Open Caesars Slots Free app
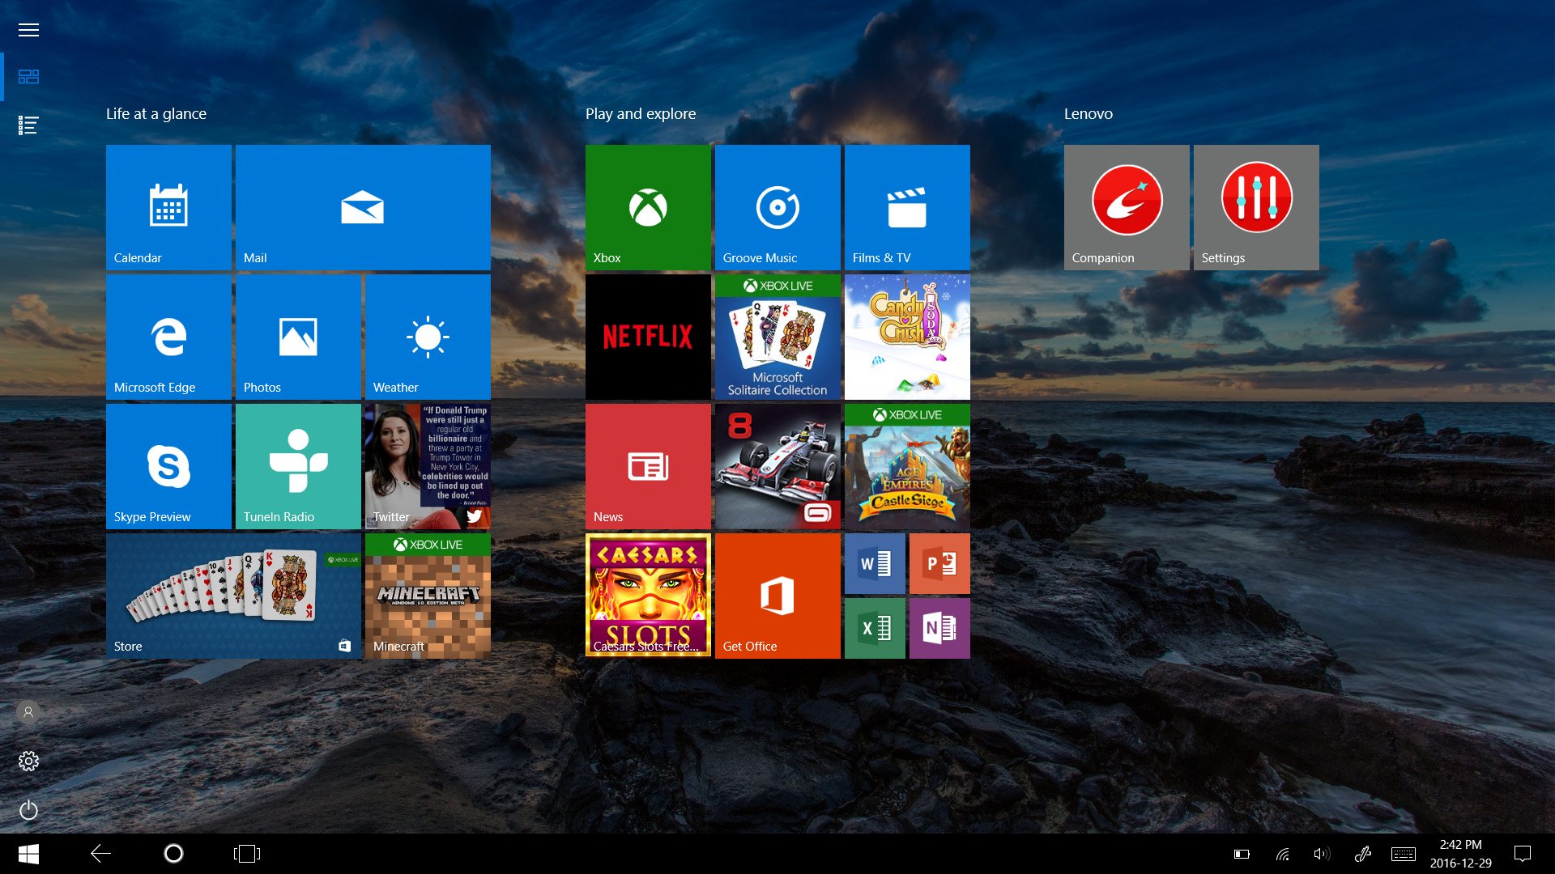This screenshot has width=1555, height=874. point(647,596)
